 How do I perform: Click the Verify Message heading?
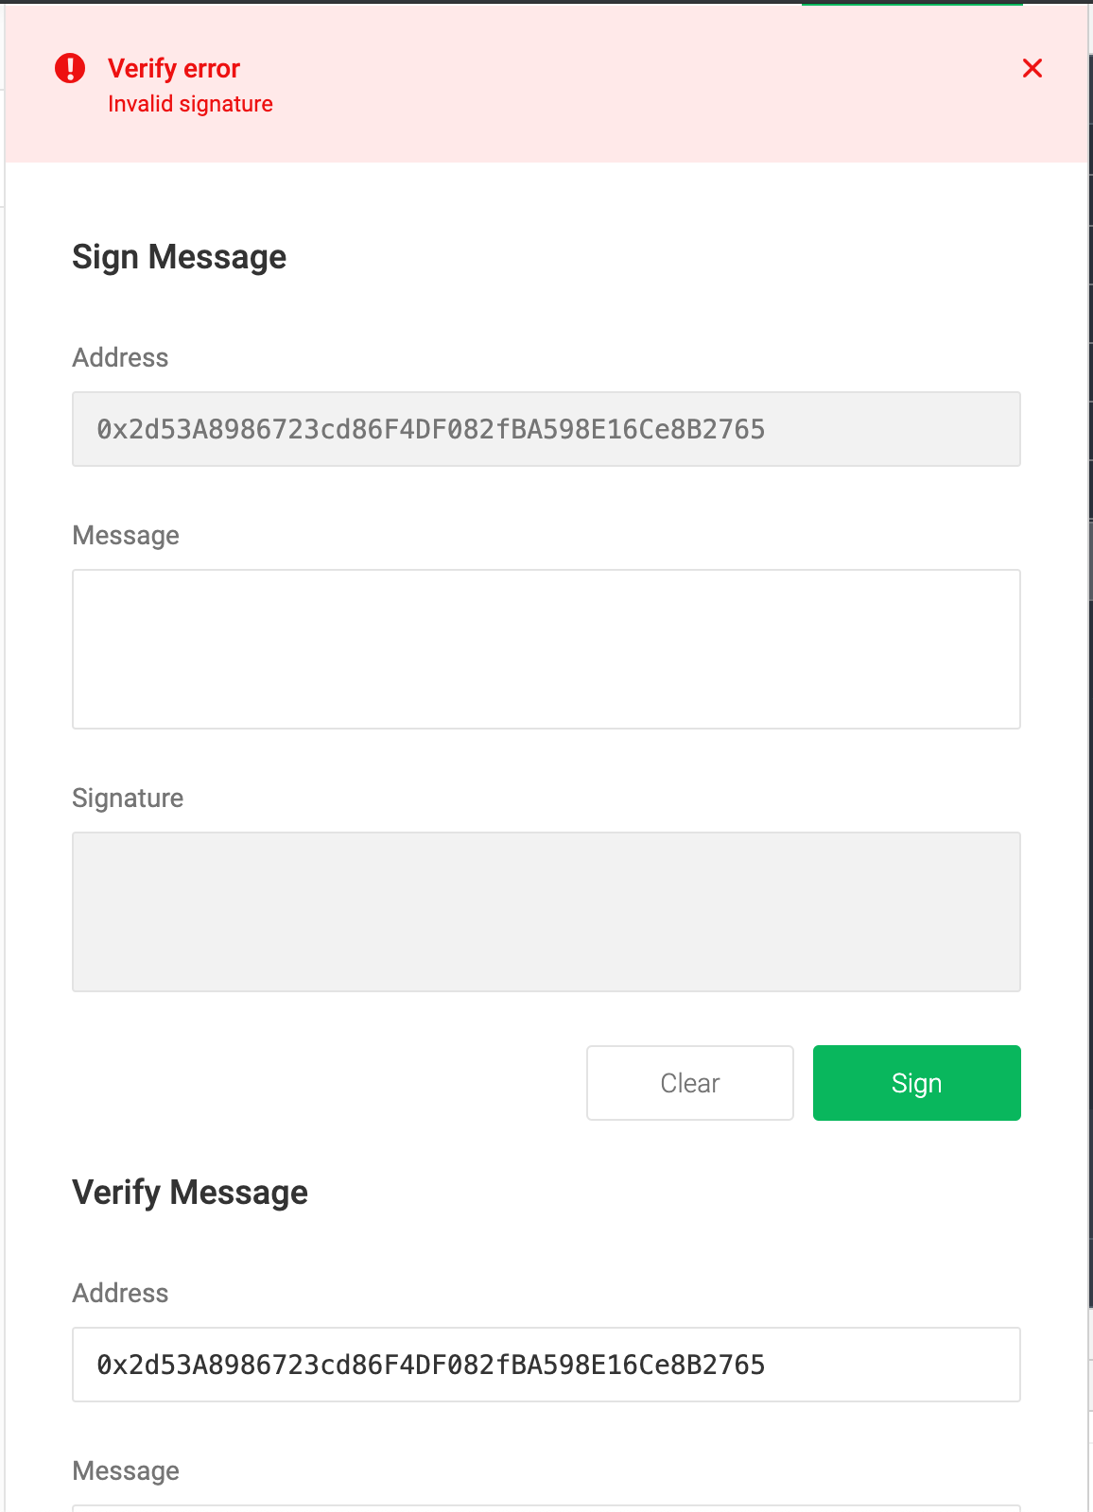[x=190, y=1192]
